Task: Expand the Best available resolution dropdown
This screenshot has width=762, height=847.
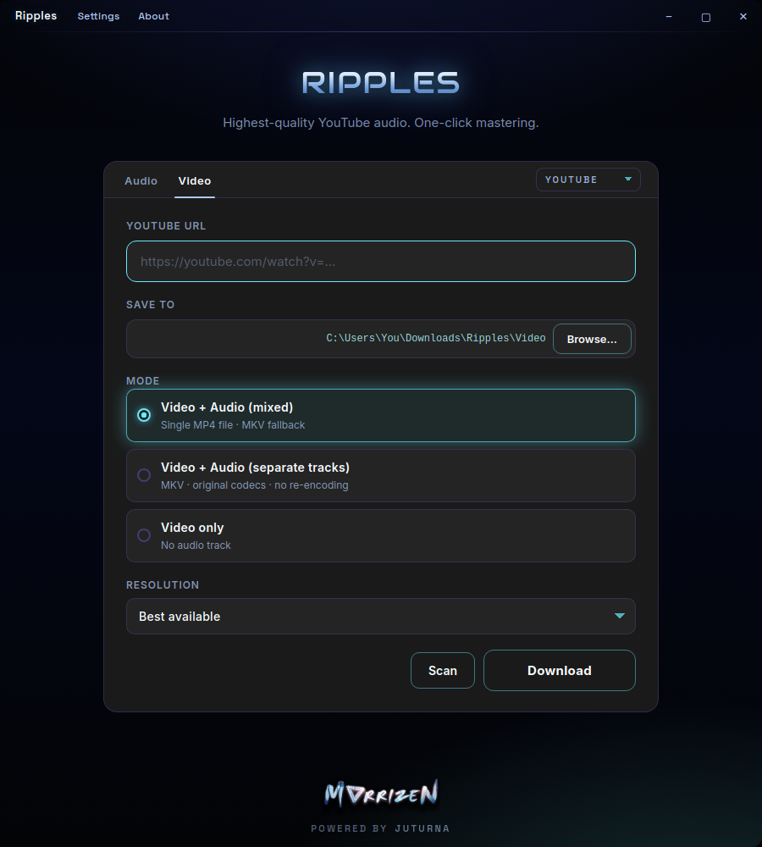Action: pyautogui.click(x=381, y=617)
